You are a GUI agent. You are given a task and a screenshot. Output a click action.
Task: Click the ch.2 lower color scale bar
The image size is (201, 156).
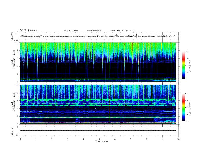click(184, 107)
